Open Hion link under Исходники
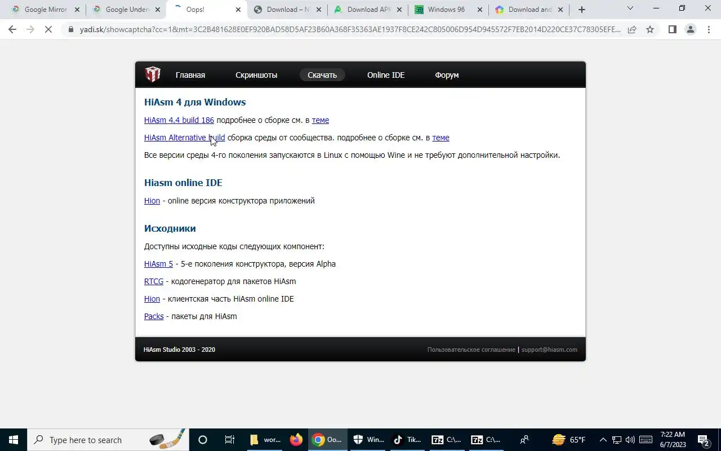Screen dimensions: 721x451 pos(152,299)
